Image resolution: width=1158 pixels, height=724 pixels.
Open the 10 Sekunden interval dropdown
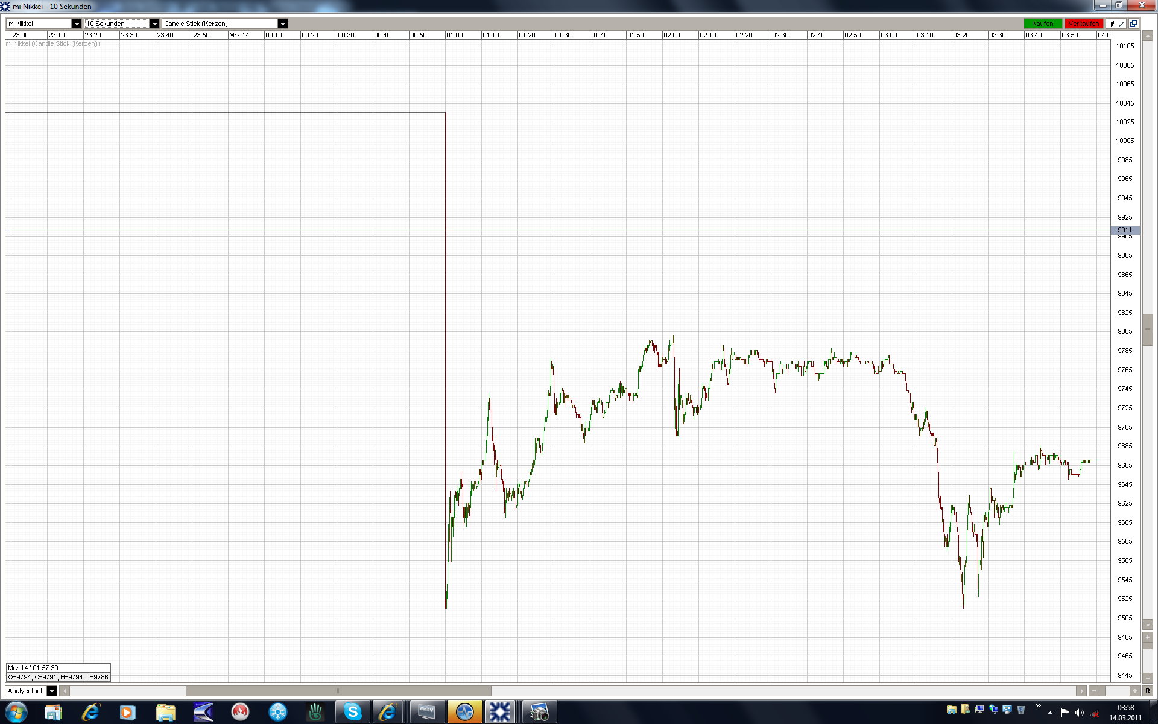coord(154,24)
